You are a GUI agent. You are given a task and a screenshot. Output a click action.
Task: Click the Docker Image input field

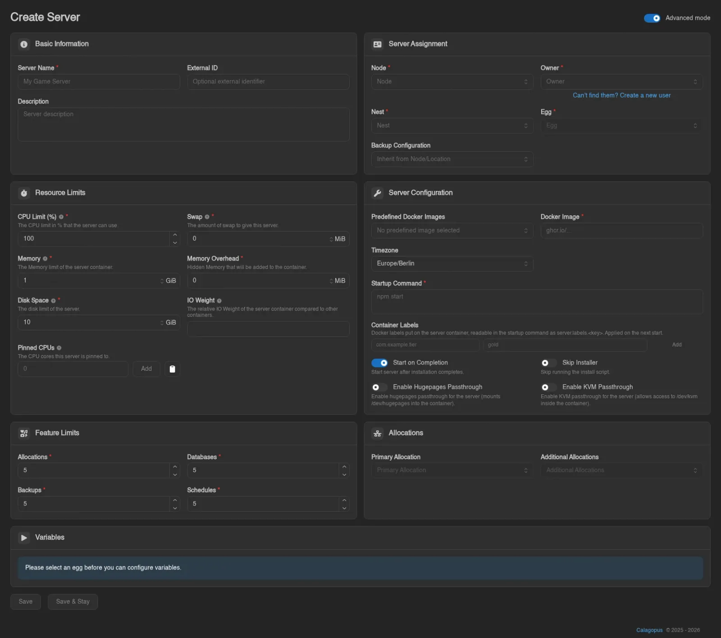(x=621, y=230)
